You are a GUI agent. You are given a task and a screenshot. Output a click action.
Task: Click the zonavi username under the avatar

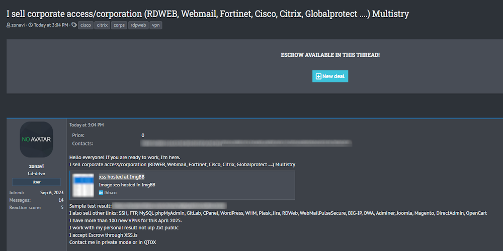36,166
